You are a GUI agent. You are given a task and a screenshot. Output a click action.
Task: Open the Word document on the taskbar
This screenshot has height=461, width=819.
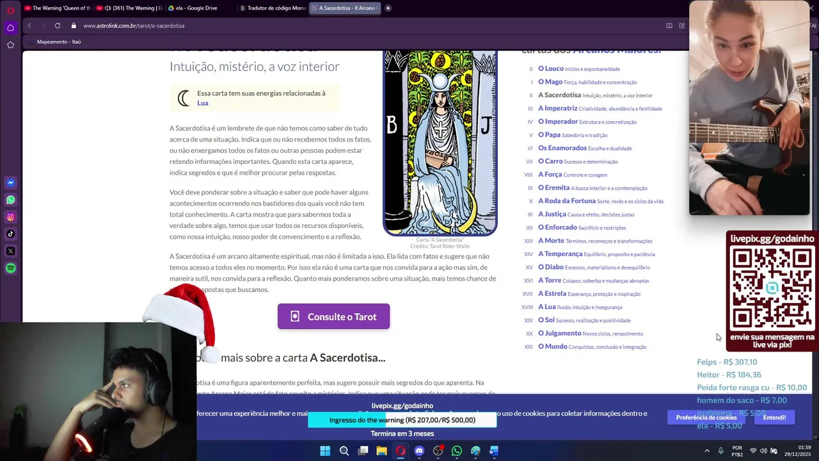tap(494, 451)
